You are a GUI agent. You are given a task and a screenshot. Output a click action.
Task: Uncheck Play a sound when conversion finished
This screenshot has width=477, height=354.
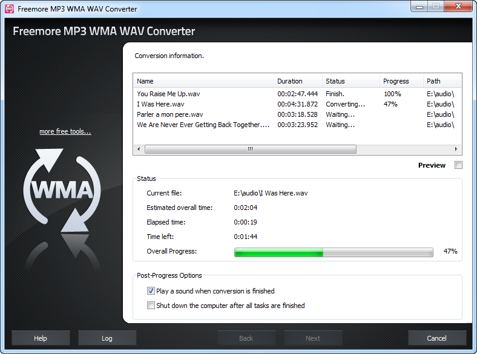click(x=151, y=291)
